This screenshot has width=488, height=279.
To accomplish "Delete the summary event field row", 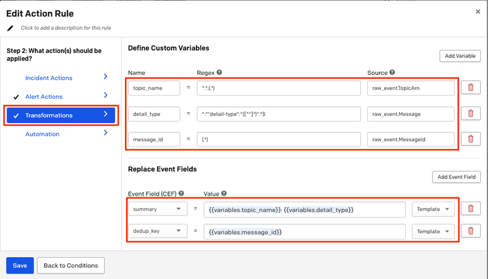I will point(470,208).
